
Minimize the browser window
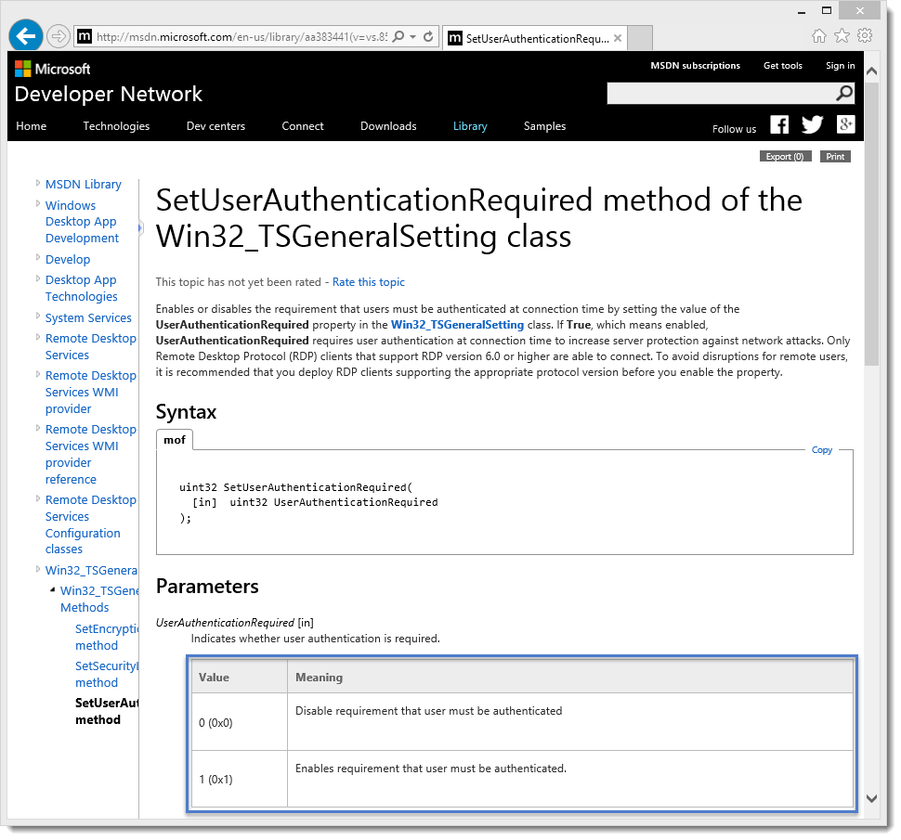click(802, 11)
